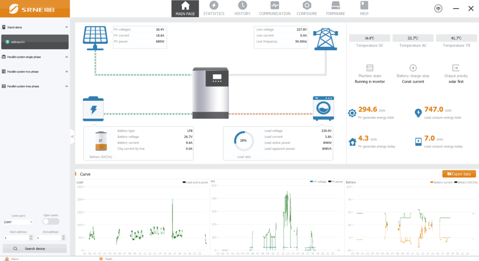Viewport: 479px width, 261px height.
Task: Switch language with the Chinese character icon
Action: pos(438,9)
